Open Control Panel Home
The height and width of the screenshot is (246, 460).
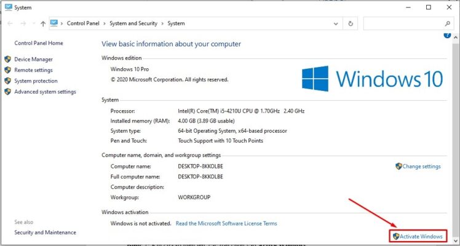(39, 43)
